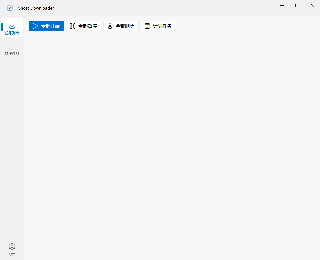Screen dimensions: 320x260
Task: Go to 设置 at bottom of sidebar
Action: click(x=12, y=250)
